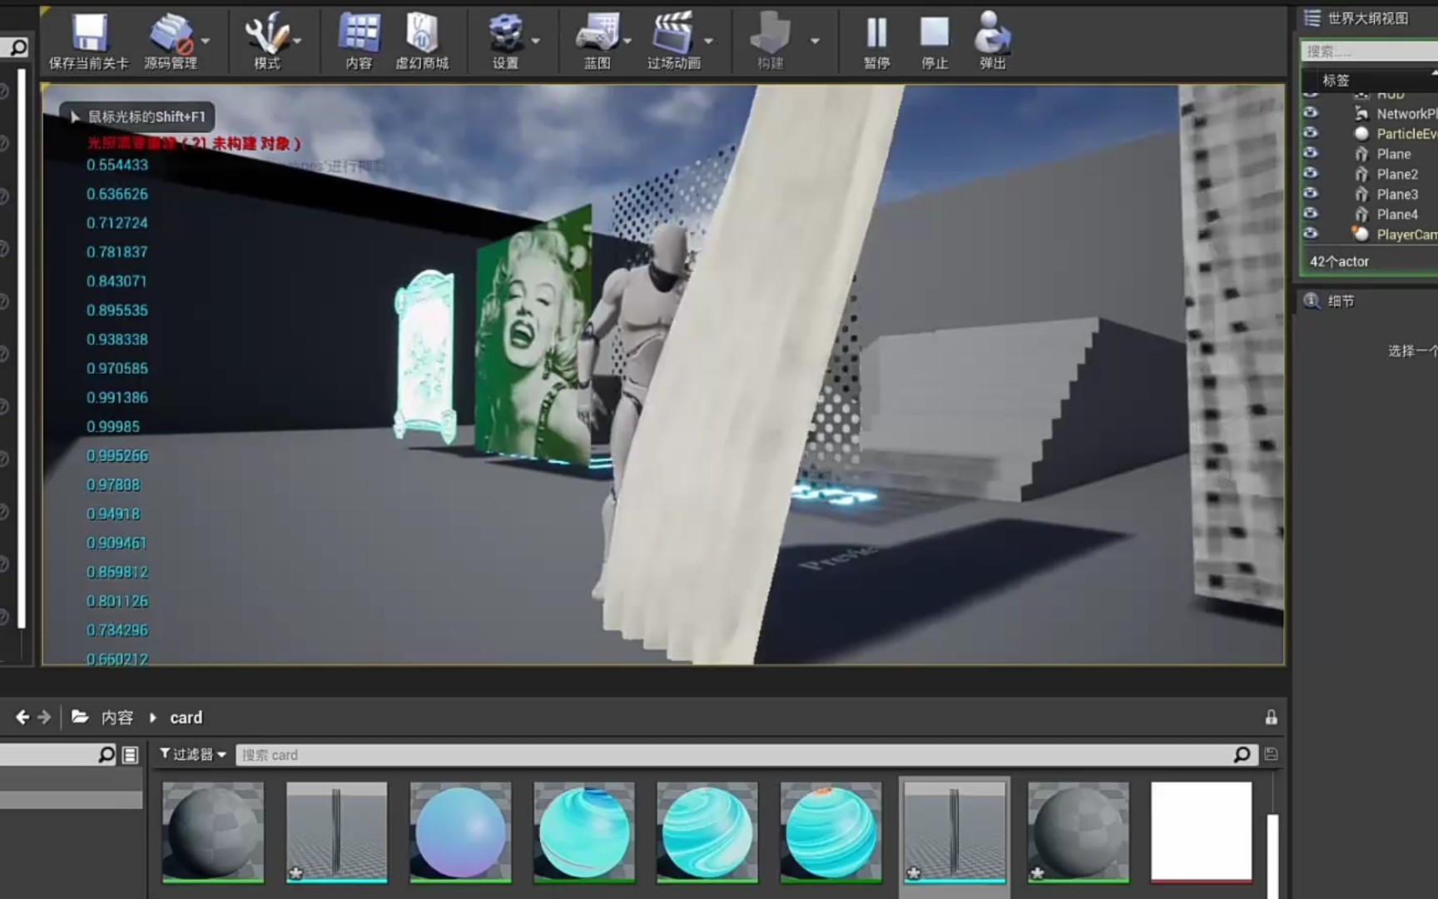Open viewport options arrow beside Shift+F1 text
Screen dimensions: 1438x899
coord(75,117)
